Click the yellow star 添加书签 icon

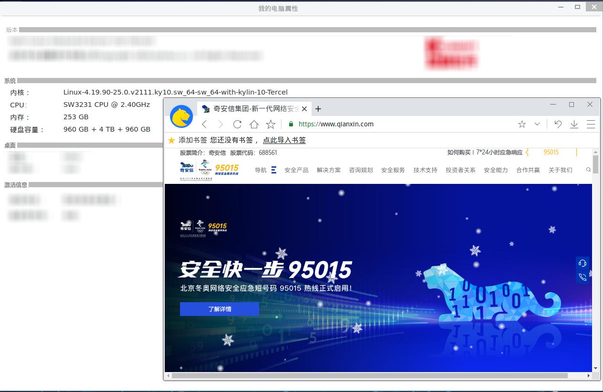171,140
